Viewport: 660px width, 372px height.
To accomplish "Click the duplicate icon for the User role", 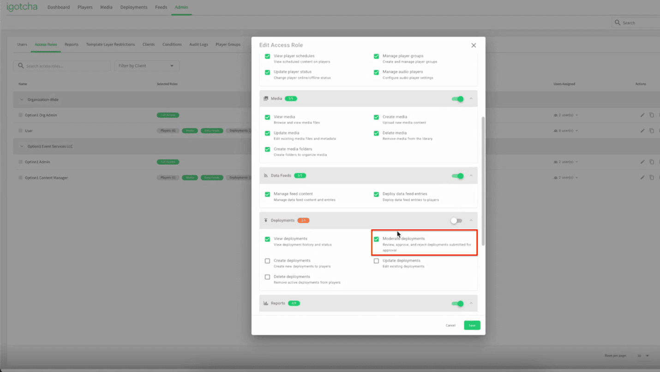I will (x=652, y=131).
